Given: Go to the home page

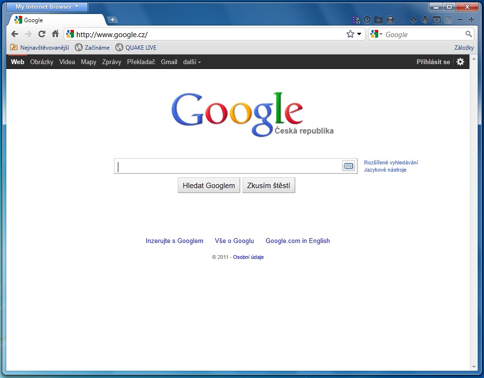Looking at the screenshot, I should point(55,34).
